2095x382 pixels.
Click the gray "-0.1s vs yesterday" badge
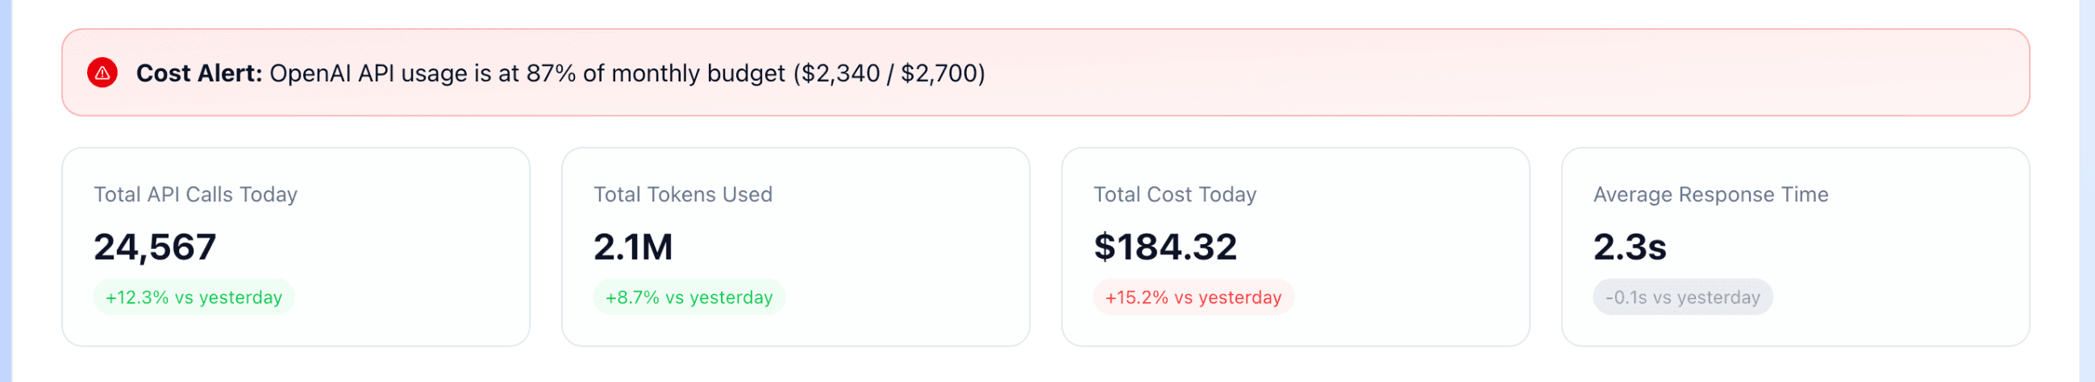(1682, 297)
